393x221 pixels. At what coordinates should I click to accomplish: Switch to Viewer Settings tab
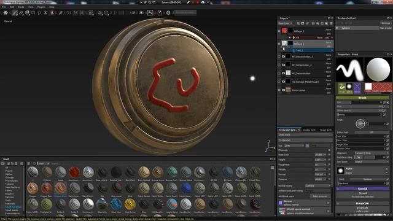pos(325,130)
